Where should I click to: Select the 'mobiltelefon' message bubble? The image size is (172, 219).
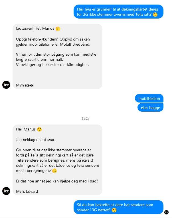tap(149, 99)
